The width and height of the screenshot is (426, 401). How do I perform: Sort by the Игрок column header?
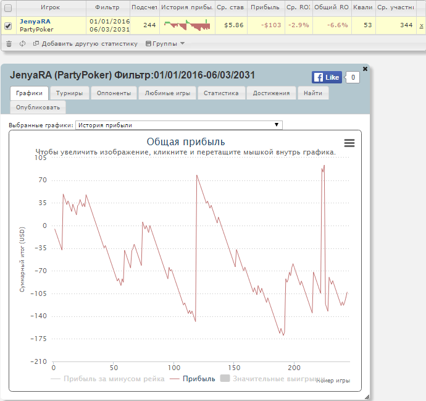(x=51, y=7)
